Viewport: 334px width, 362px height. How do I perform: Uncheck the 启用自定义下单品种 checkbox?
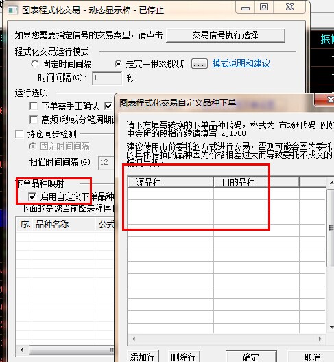point(32,196)
